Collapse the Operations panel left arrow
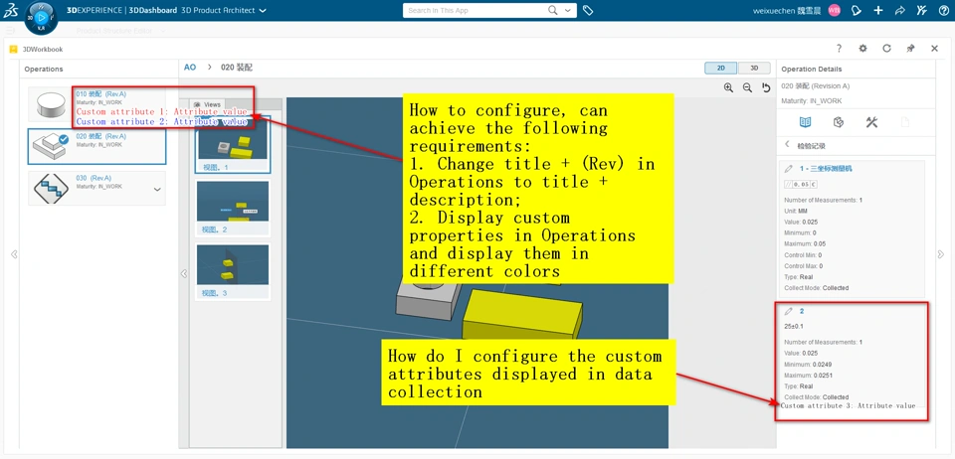955x459 pixels. (14, 254)
